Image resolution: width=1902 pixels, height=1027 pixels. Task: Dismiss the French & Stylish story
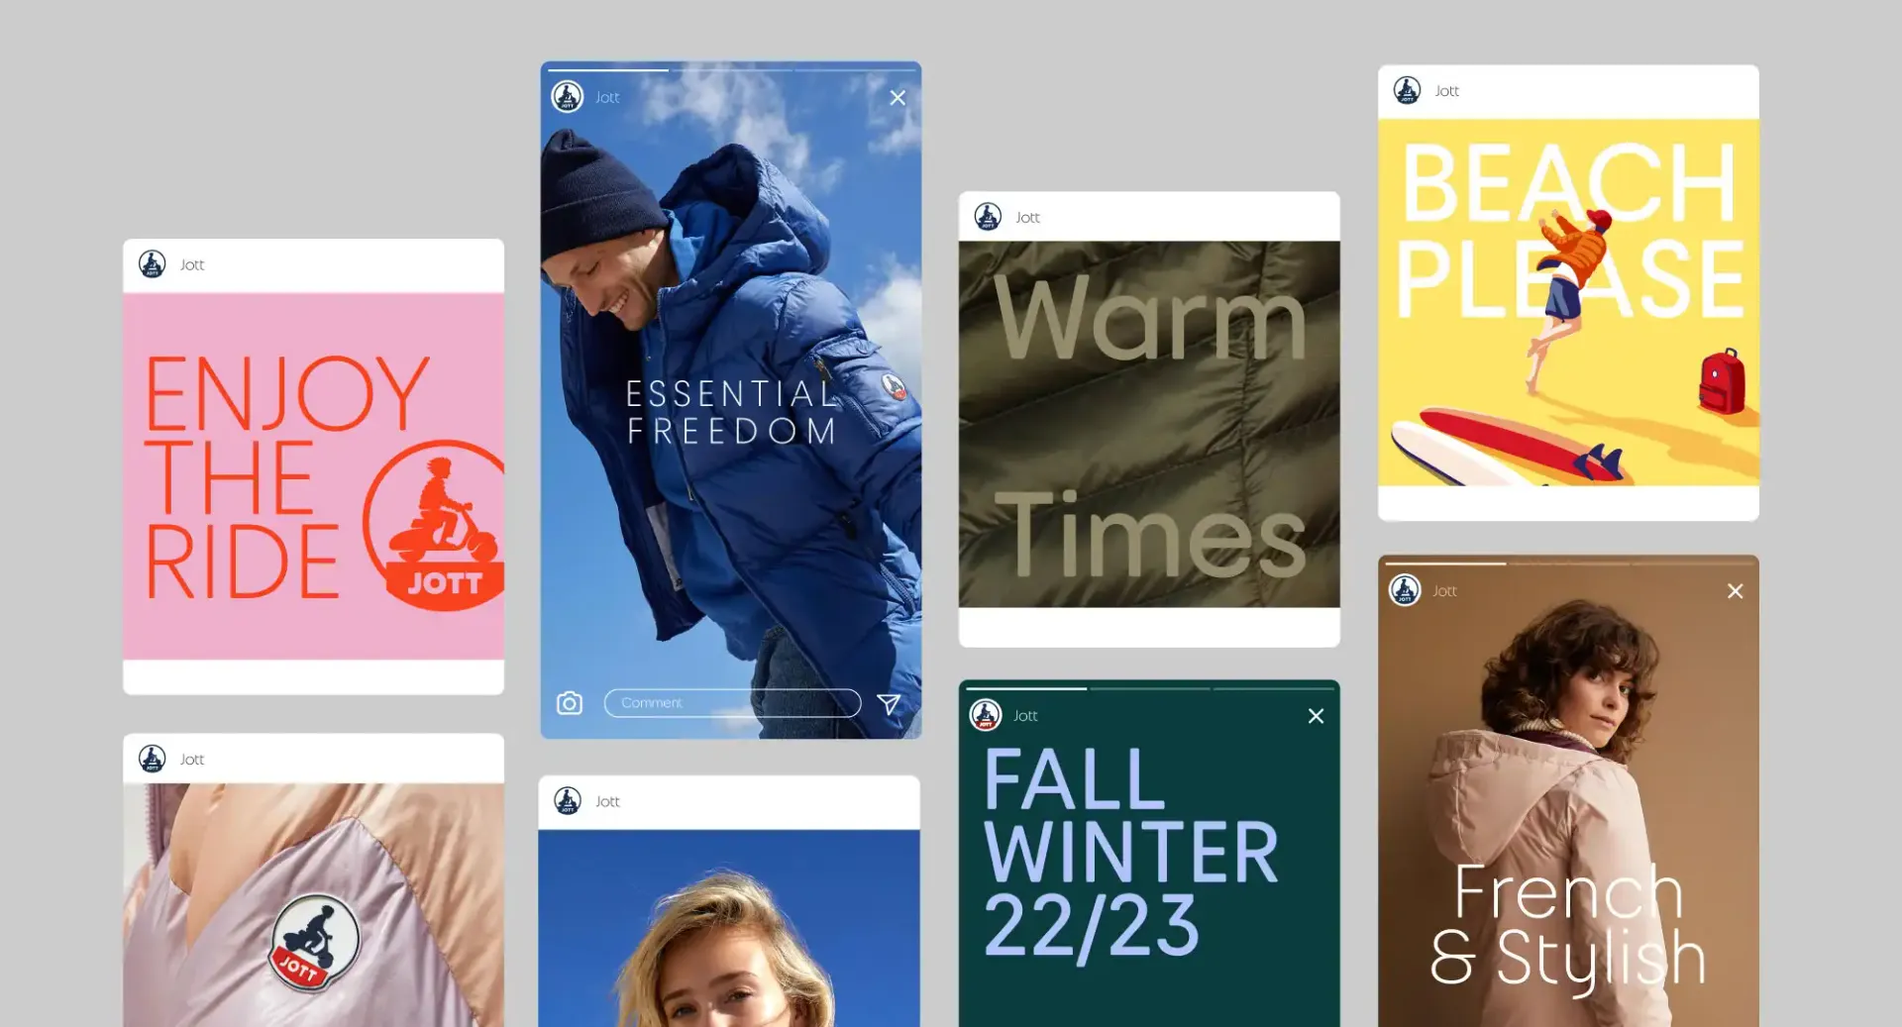tap(1735, 591)
